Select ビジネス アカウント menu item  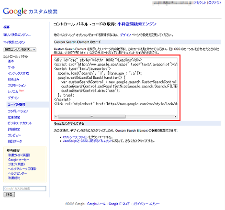tap(20, 123)
